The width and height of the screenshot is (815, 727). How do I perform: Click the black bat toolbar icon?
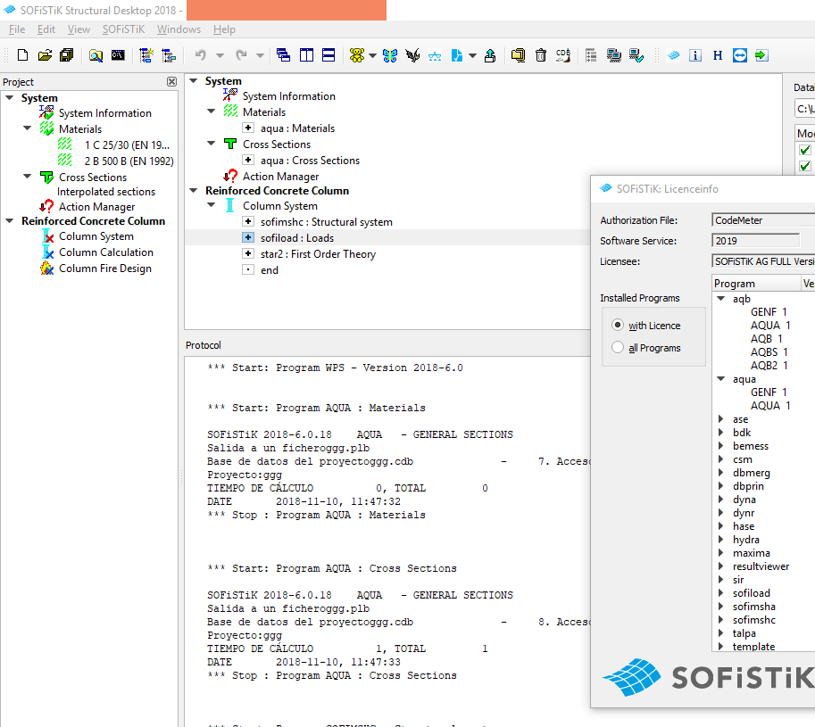412,55
